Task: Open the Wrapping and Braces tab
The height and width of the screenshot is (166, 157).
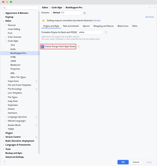Action: (x=103, y=26)
